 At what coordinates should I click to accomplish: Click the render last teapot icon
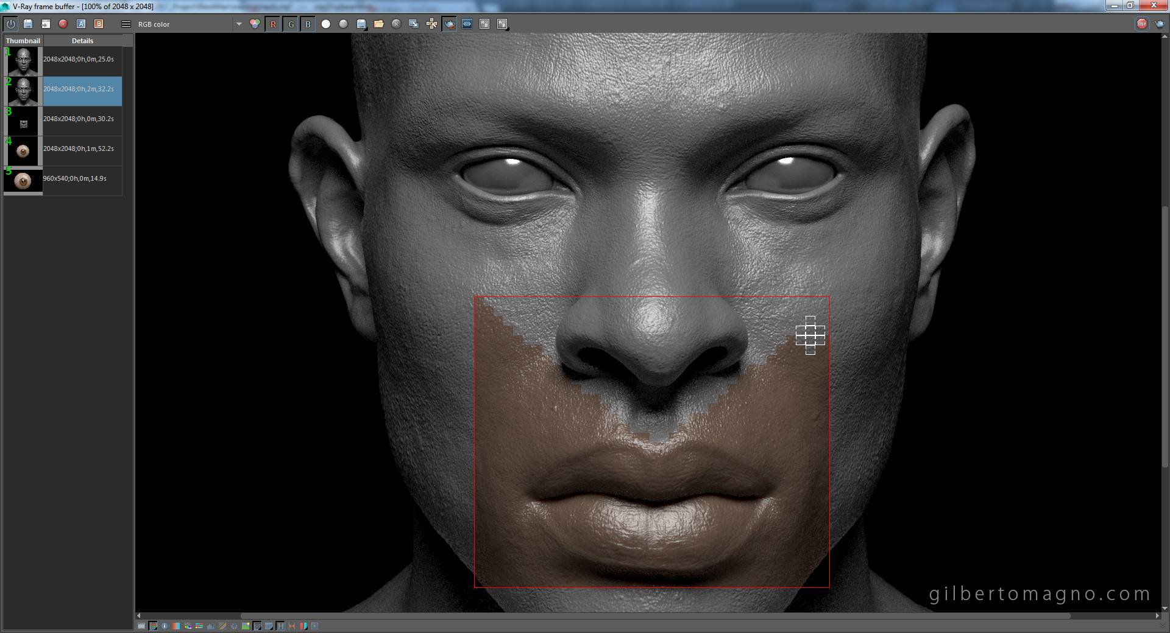1159,24
